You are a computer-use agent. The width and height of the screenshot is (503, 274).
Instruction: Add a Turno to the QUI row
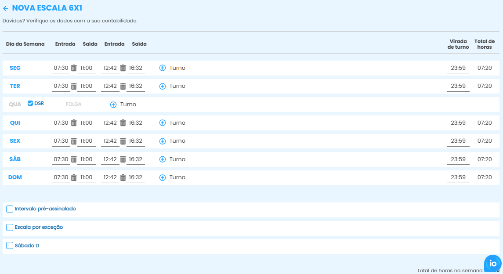(x=163, y=123)
